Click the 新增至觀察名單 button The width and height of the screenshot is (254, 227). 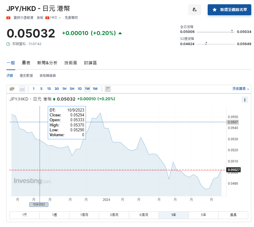tap(229, 9)
